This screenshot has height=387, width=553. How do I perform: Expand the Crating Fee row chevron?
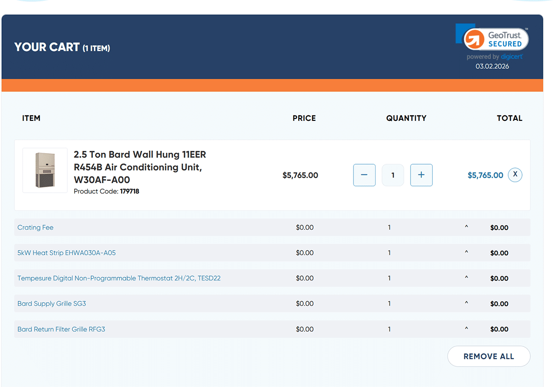(466, 227)
